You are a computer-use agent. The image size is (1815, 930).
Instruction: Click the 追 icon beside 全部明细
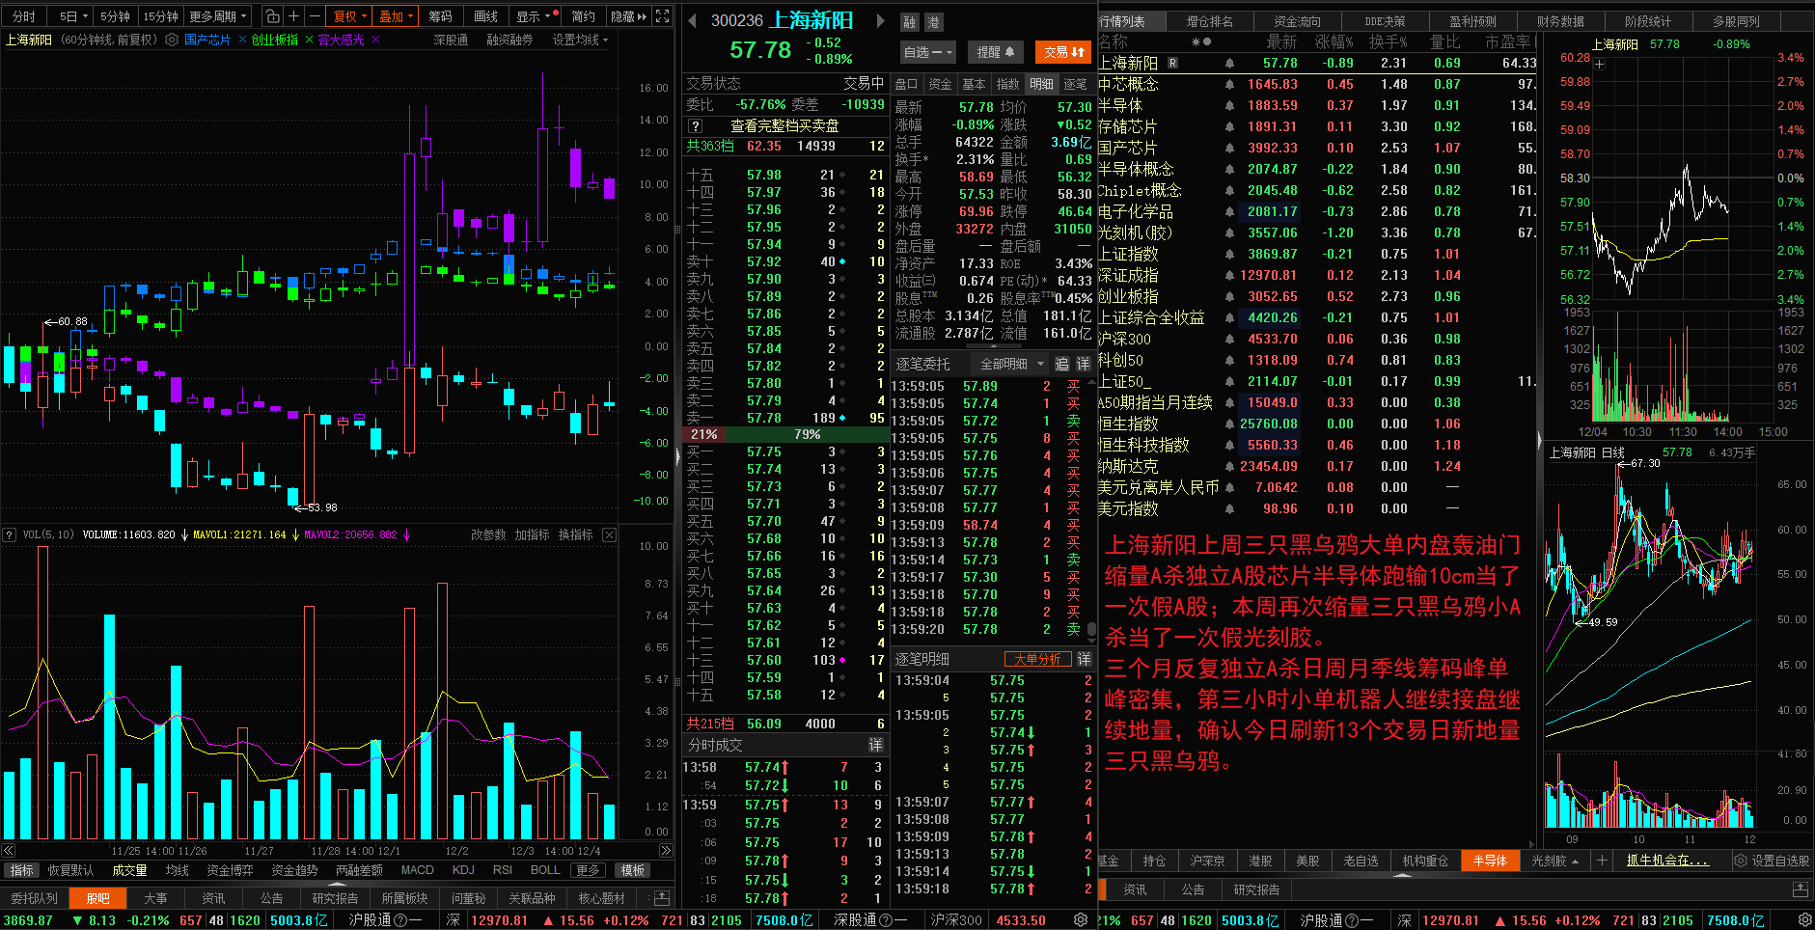[1062, 364]
